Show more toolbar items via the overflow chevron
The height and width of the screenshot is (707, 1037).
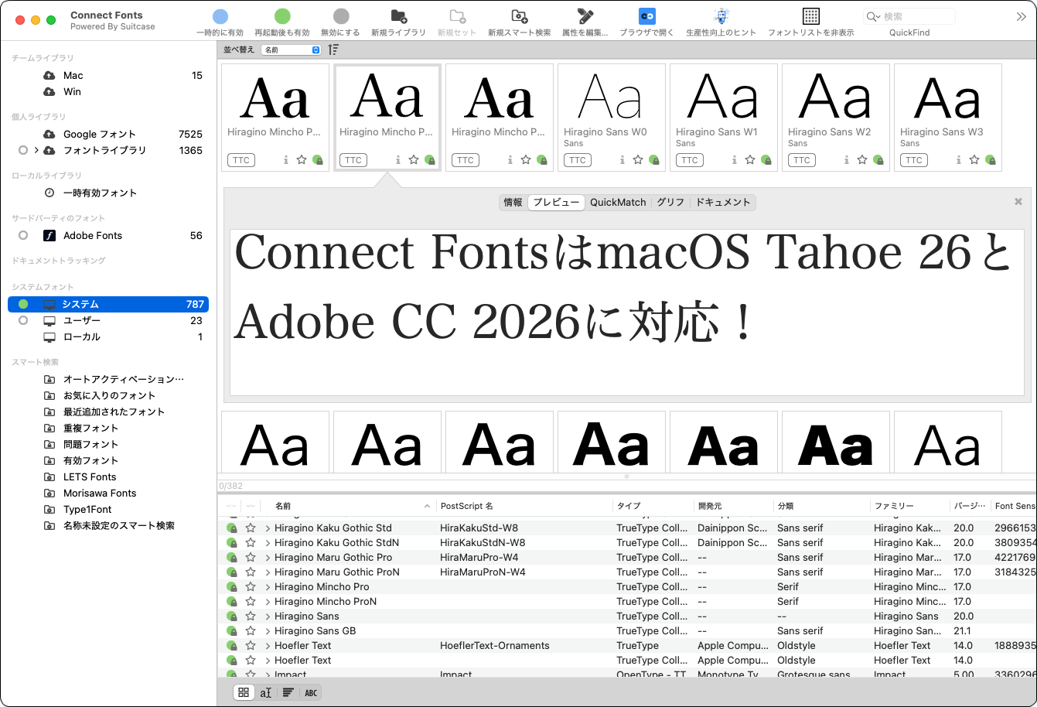1021,16
